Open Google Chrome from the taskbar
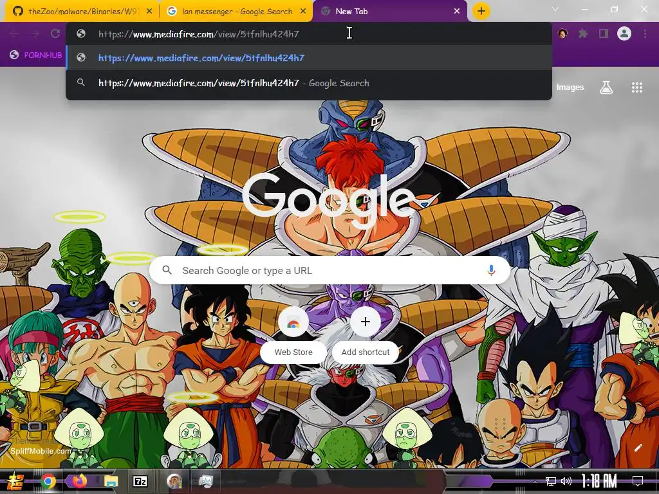 [x=48, y=481]
